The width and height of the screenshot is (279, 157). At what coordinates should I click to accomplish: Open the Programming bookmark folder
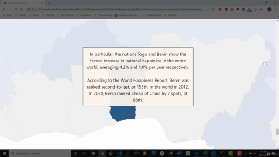point(103,15)
